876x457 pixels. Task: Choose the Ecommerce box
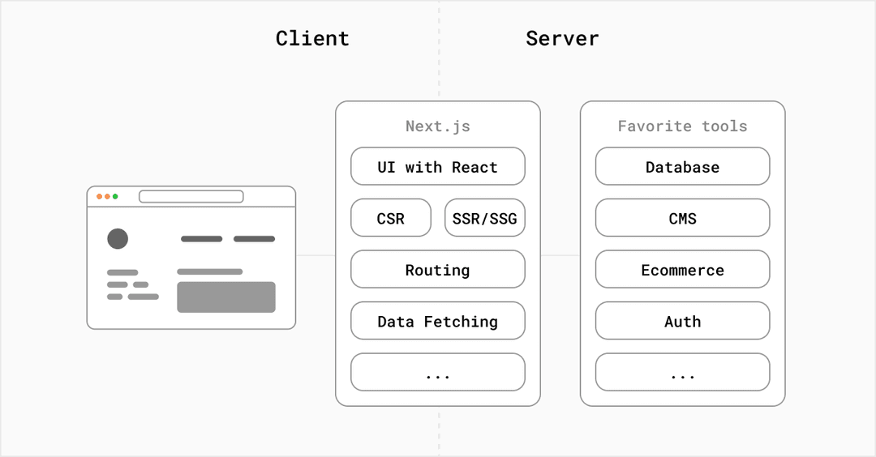[x=682, y=270]
